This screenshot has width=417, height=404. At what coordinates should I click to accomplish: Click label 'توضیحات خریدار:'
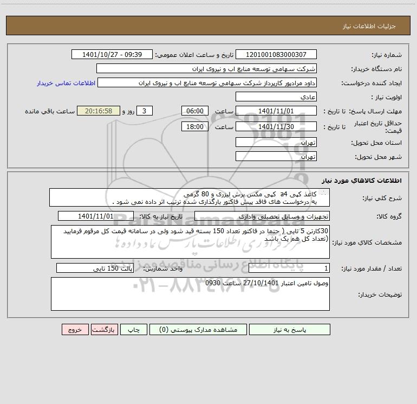(380, 294)
